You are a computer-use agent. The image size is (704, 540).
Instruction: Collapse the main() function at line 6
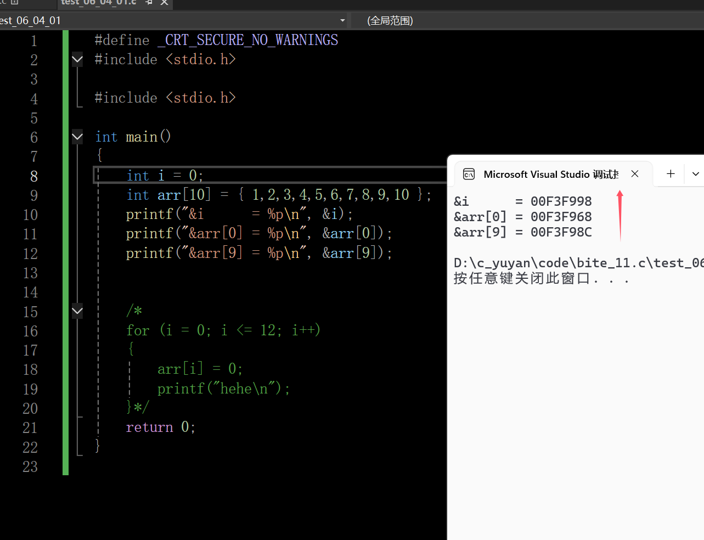[x=77, y=137]
